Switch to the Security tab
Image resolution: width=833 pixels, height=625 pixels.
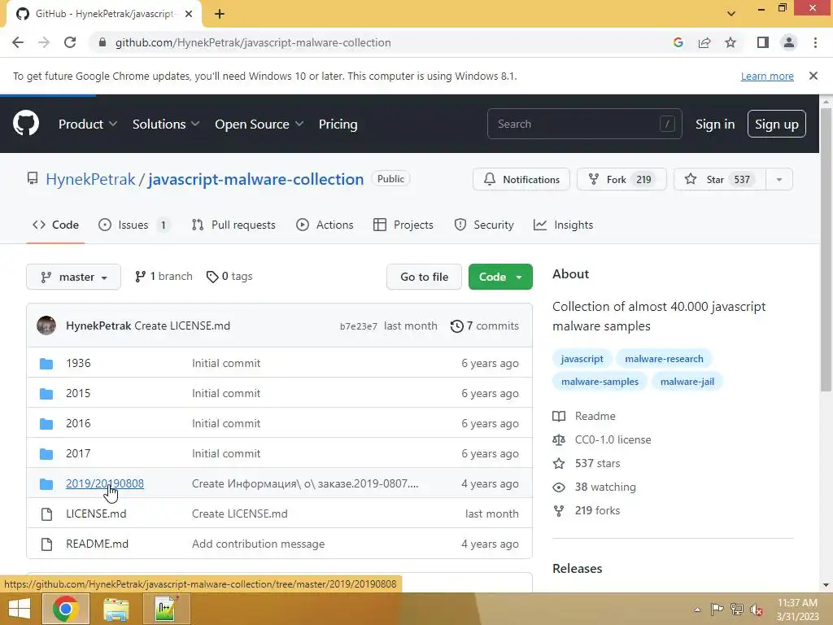[484, 225]
